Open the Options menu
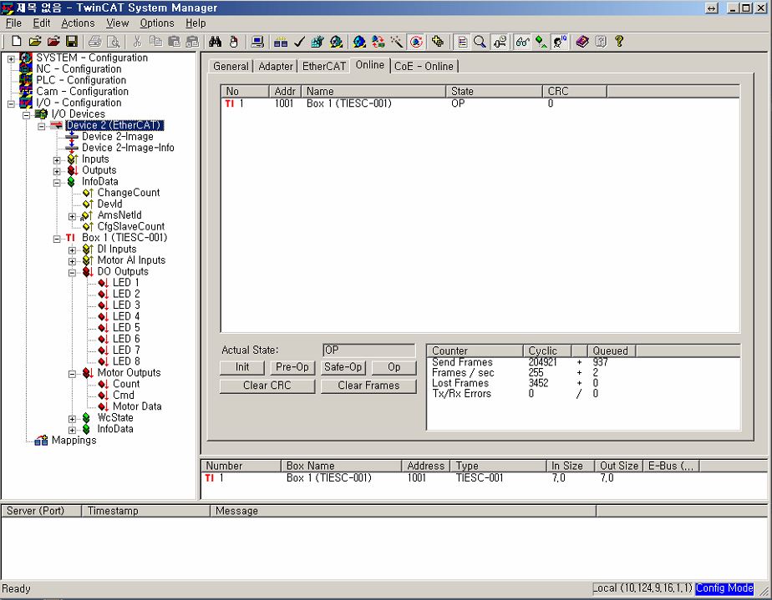 coord(157,23)
